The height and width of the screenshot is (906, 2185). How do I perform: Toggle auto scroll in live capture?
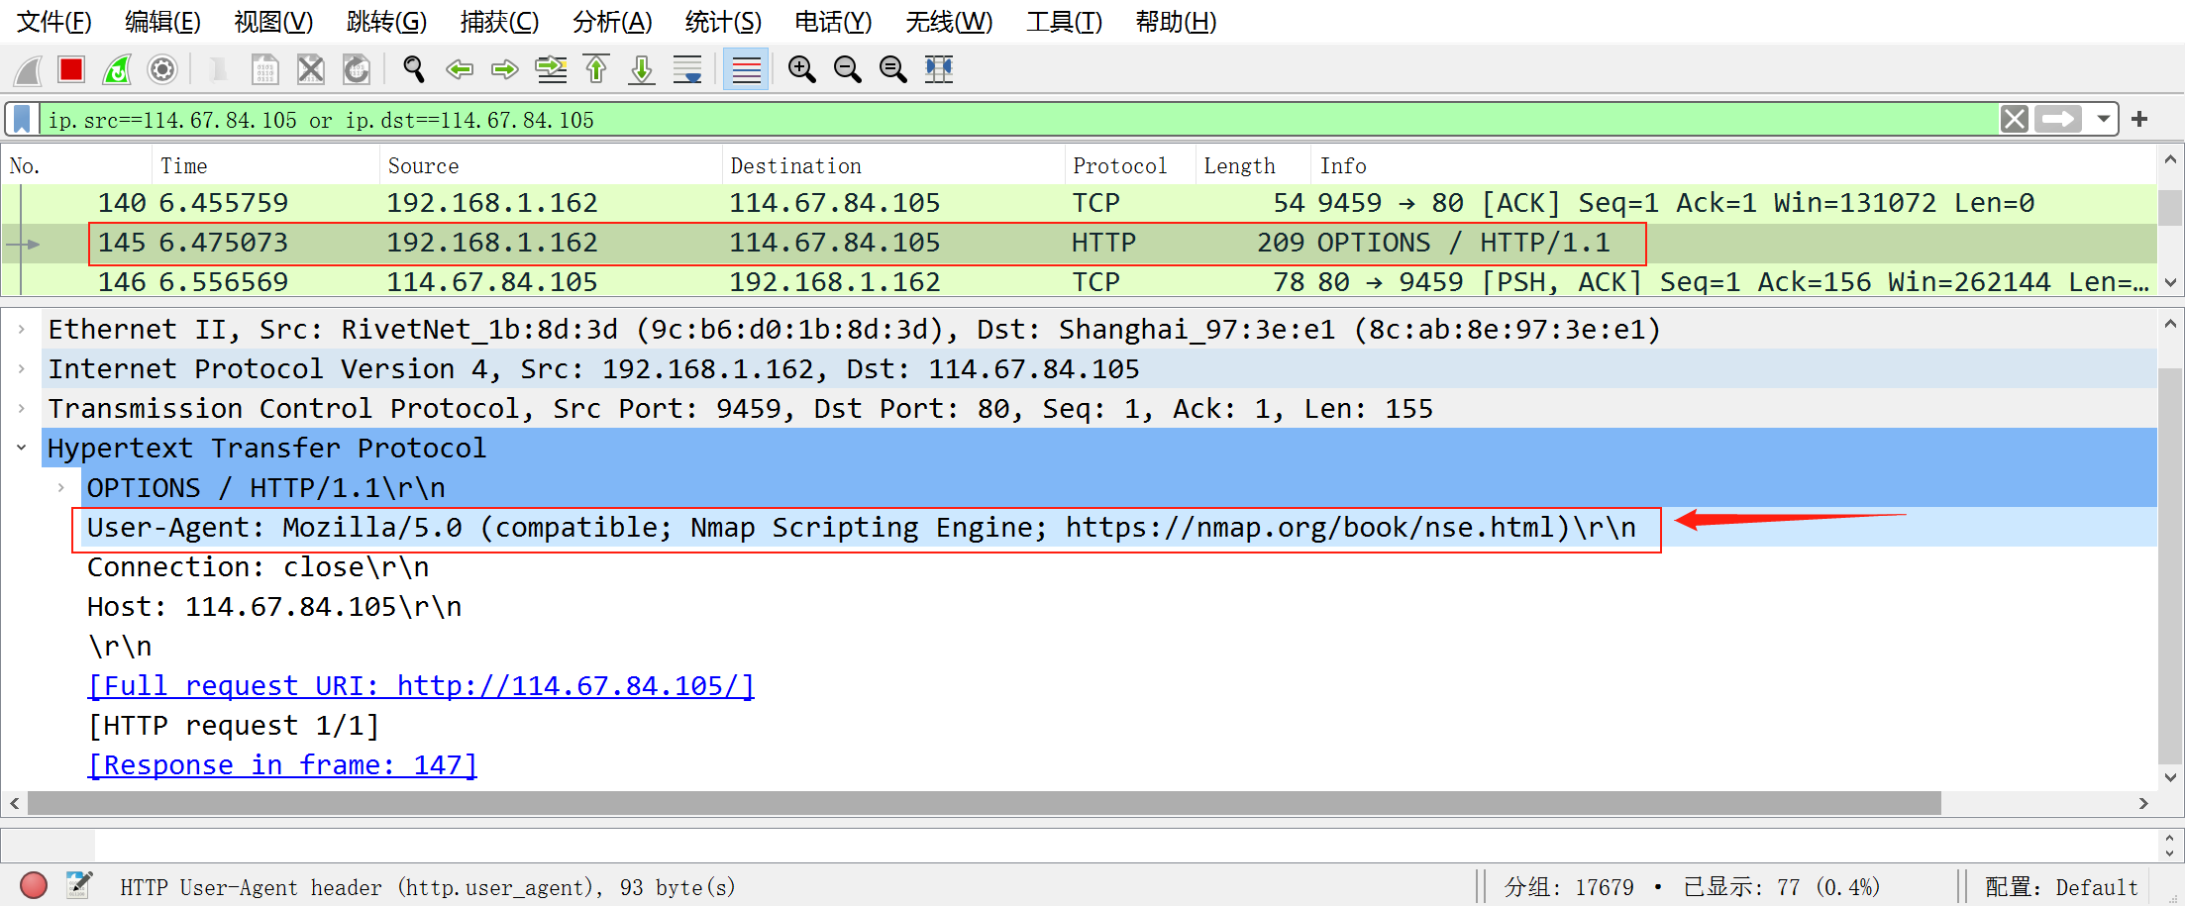(x=687, y=69)
